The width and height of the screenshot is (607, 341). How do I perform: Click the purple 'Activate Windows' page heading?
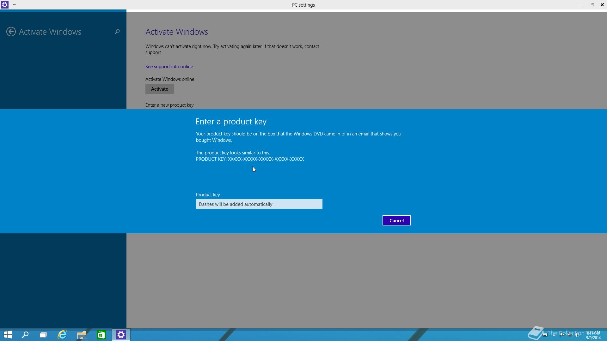[x=176, y=32]
